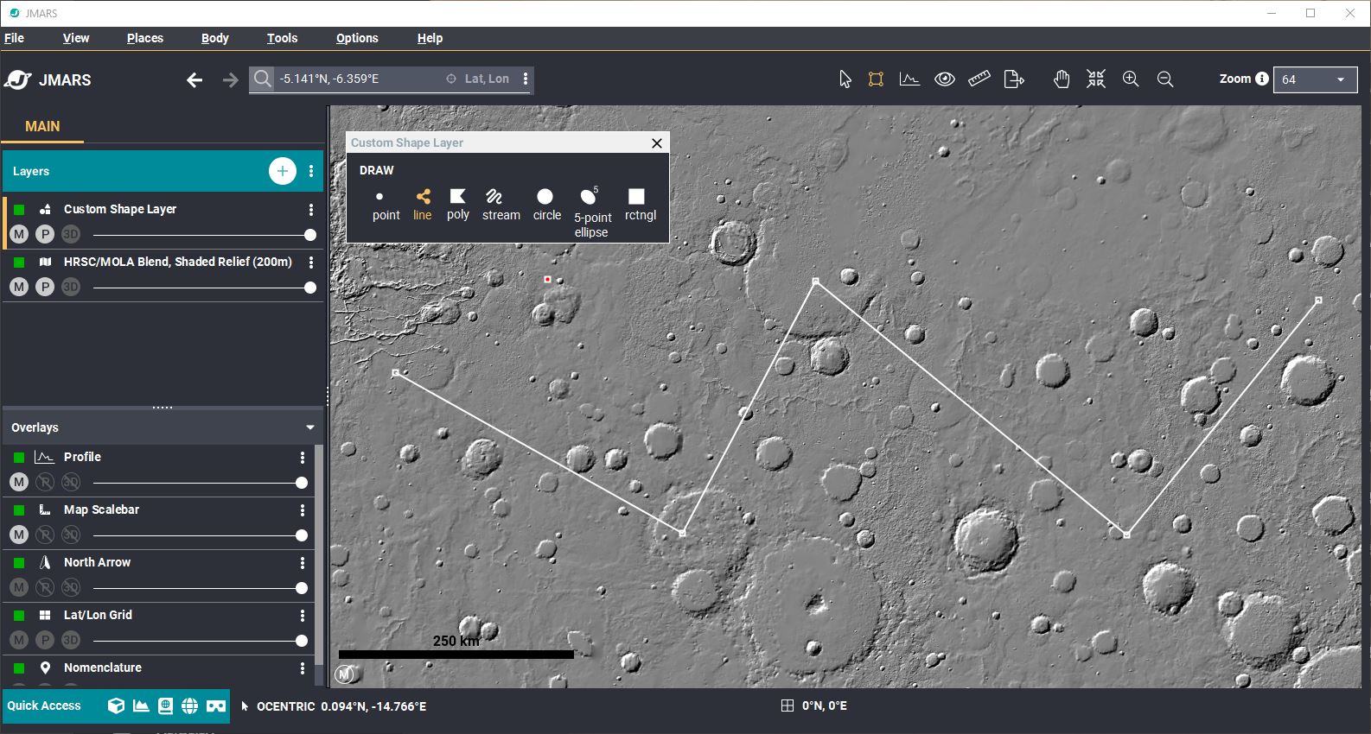Select the circle draw tool

(546, 206)
